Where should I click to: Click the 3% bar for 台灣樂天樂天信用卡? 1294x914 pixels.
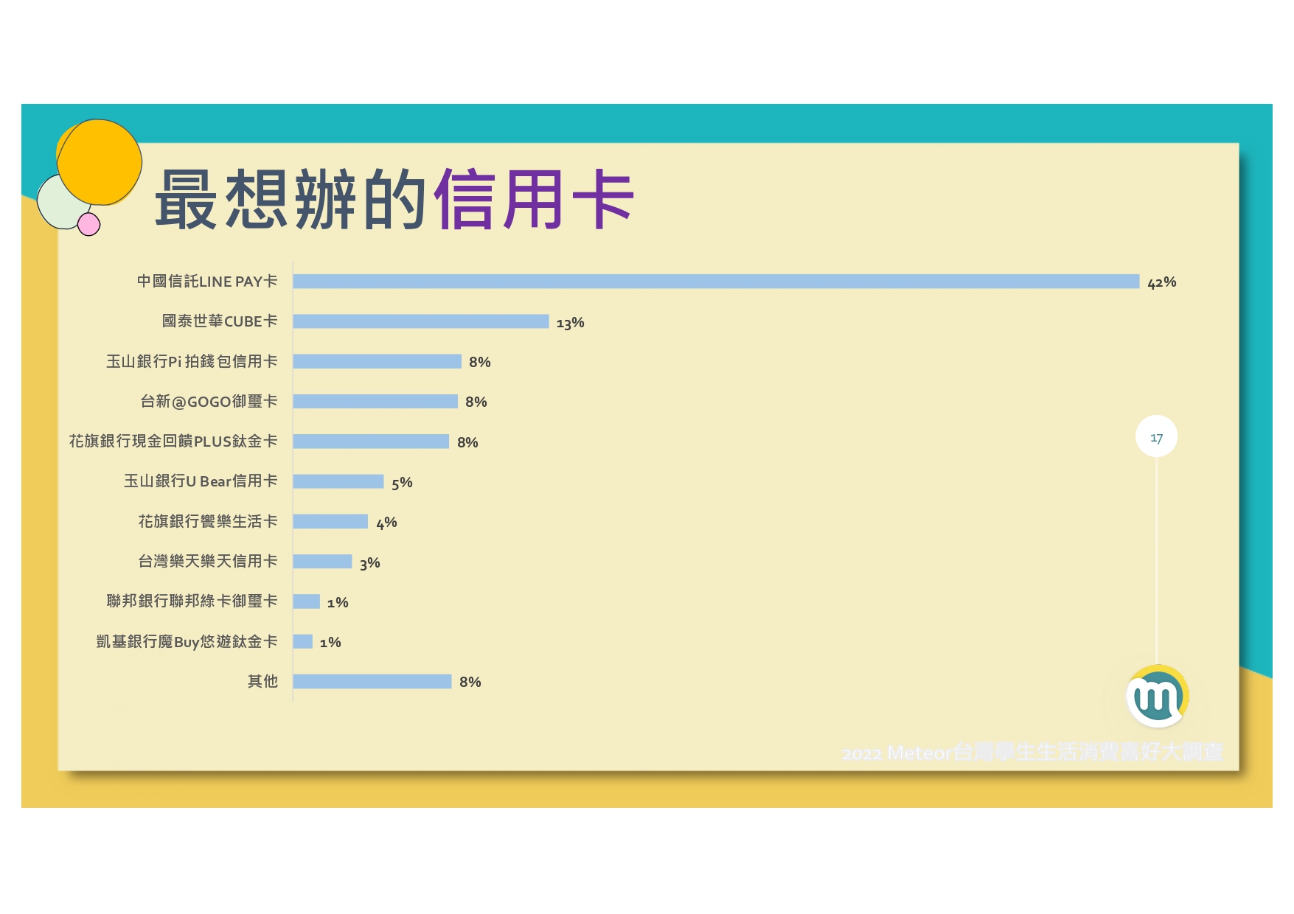[323, 561]
